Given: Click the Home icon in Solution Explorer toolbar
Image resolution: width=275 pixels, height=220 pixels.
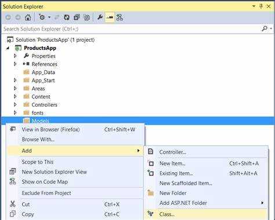Looking at the screenshot, I should click(28, 17).
